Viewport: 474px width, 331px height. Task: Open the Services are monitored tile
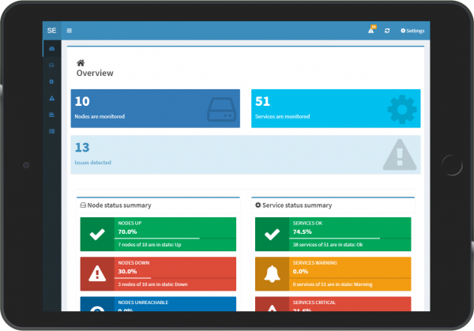(x=336, y=108)
